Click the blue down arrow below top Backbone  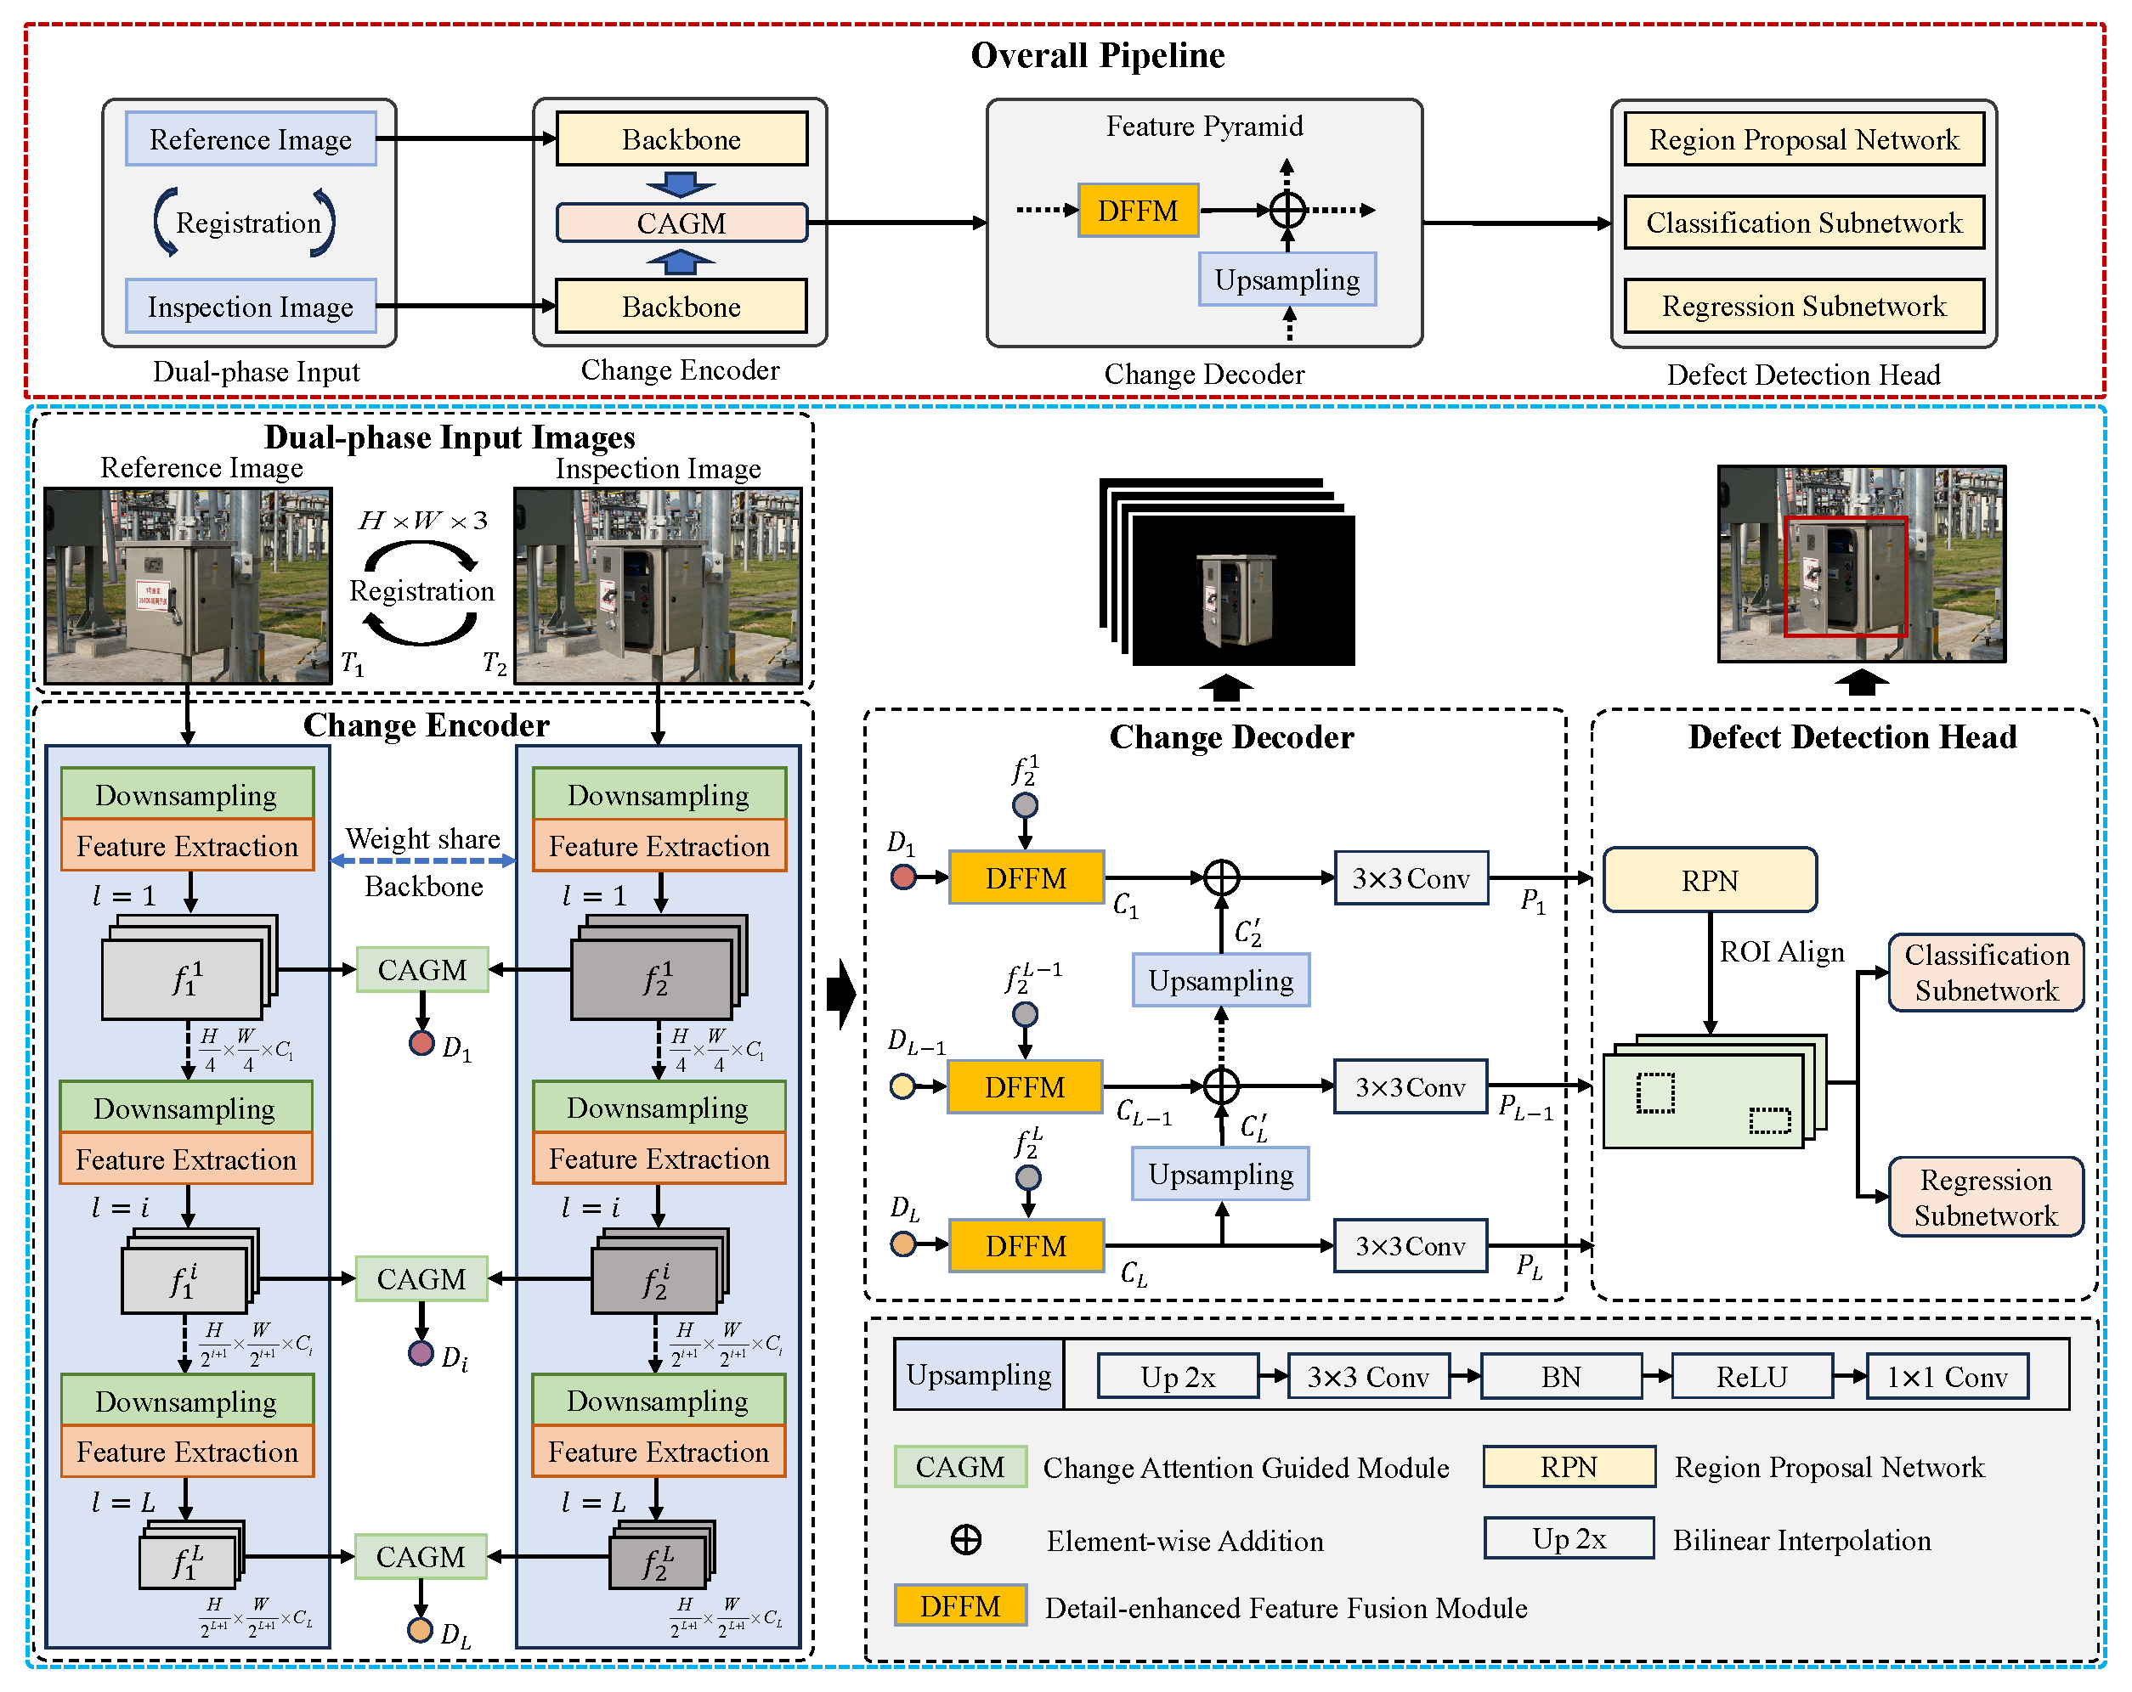pyautogui.click(x=681, y=183)
